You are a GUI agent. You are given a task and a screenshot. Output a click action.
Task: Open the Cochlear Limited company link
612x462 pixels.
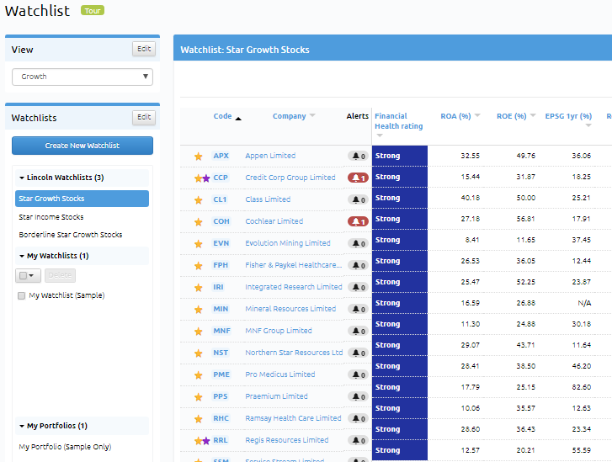(x=274, y=221)
